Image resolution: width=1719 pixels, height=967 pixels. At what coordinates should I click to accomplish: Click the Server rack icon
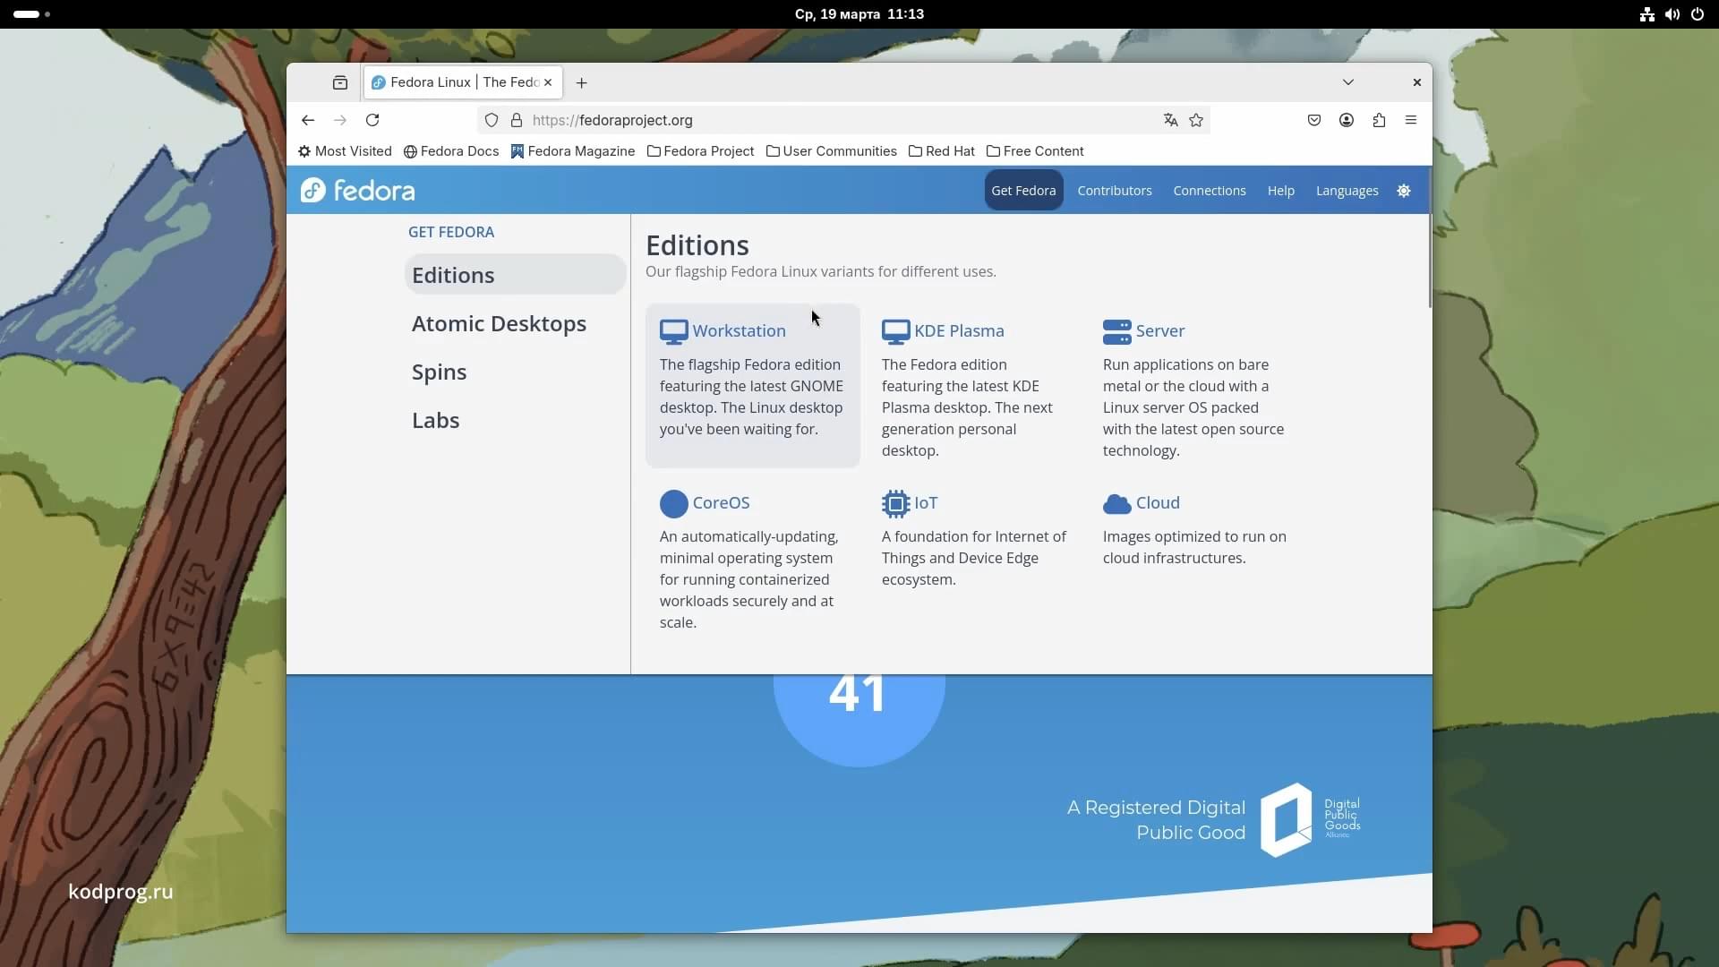click(1116, 331)
